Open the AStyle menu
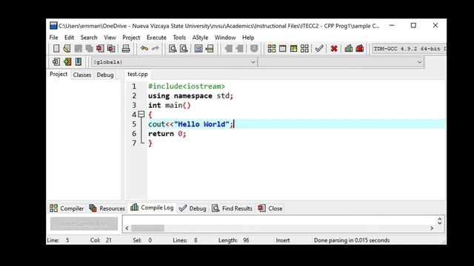This screenshot has height=266, width=474. (x=200, y=38)
